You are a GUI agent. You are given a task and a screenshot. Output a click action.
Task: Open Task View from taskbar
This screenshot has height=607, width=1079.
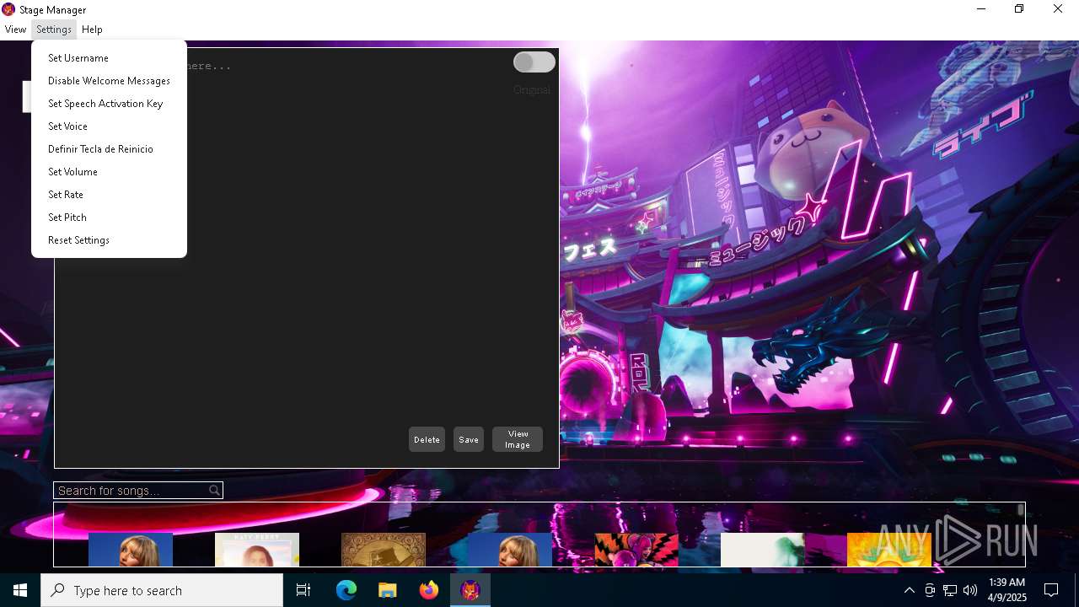pos(303,590)
